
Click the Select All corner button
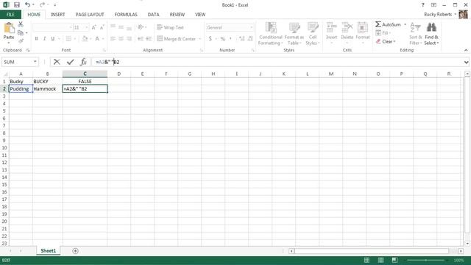(x=4, y=74)
